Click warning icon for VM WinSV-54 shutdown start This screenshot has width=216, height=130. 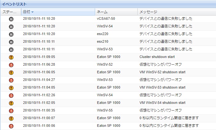tap(11, 103)
